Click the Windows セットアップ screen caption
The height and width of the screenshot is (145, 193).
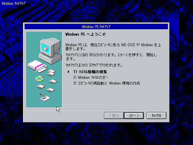tap(14, 3)
